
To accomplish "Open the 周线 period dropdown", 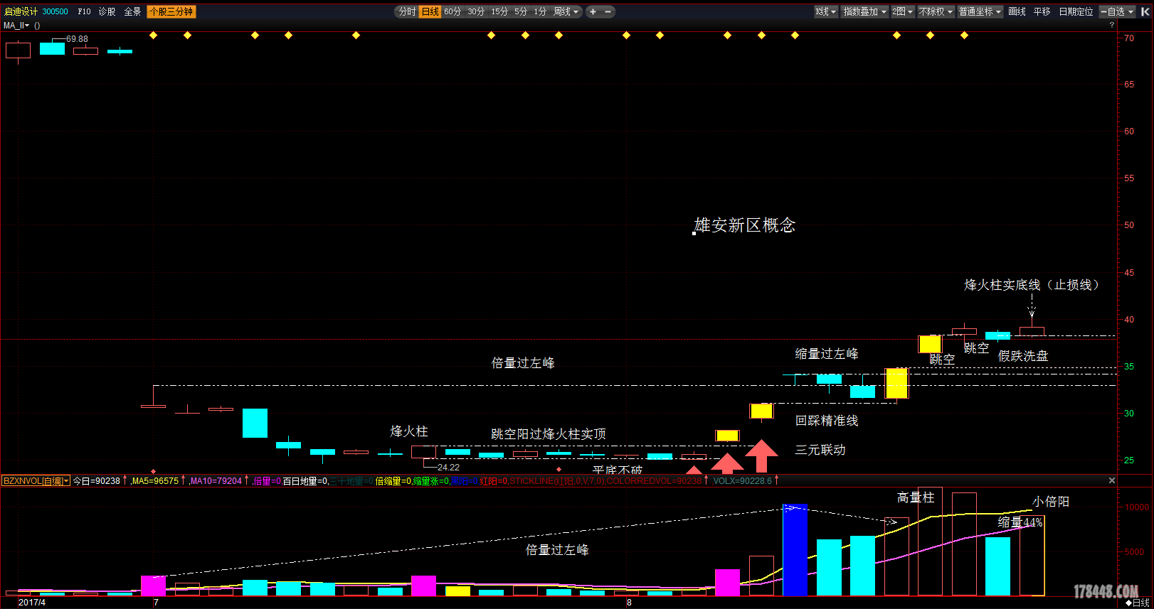I will pos(566,11).
